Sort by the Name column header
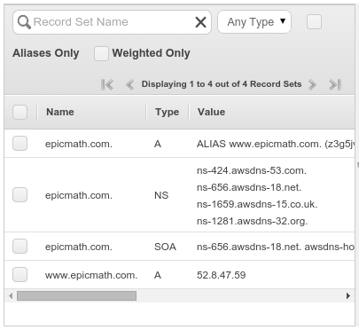Viewport: 359px width, 330px height. click(x=60, y=112)
